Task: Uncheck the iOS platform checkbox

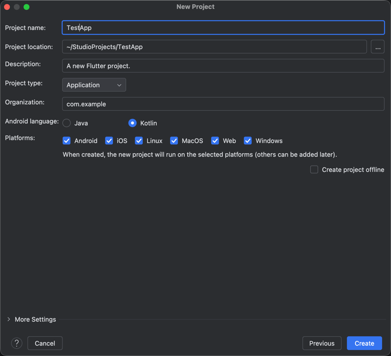Action: pos(109,141)
